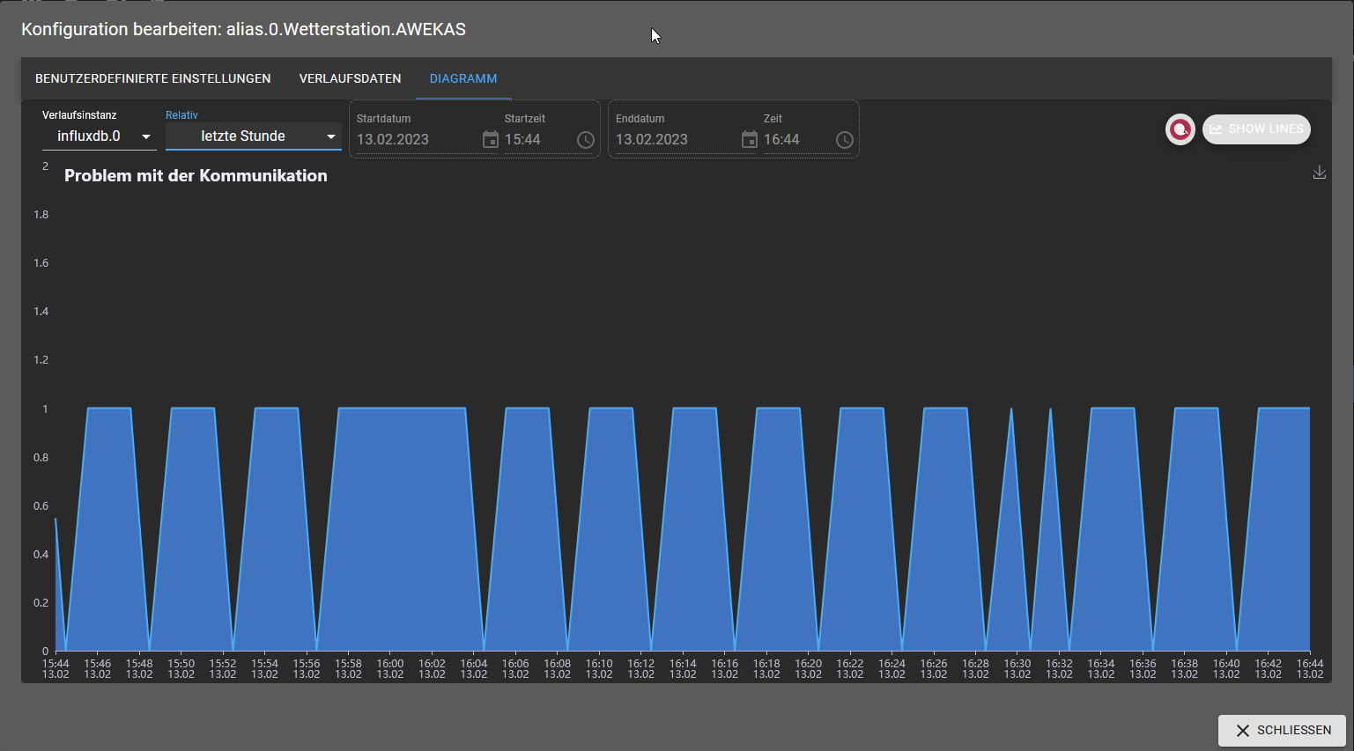Open the start date calendar picker
Image resolution: width=1354 pixels, height=751 pixels.
[x=491, y=140]
